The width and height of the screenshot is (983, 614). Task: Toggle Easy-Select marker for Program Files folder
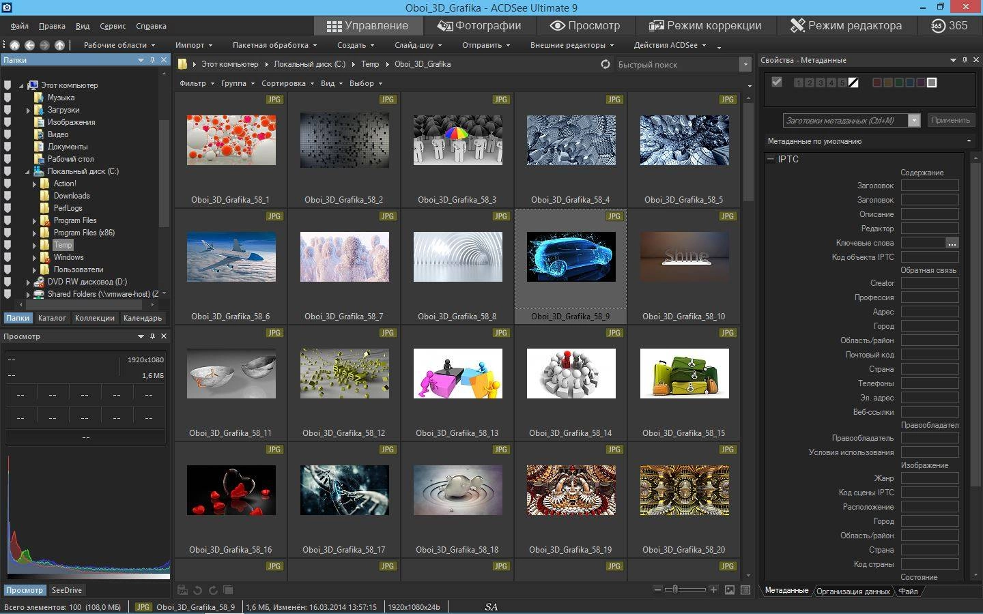click(x=8, y=220)
